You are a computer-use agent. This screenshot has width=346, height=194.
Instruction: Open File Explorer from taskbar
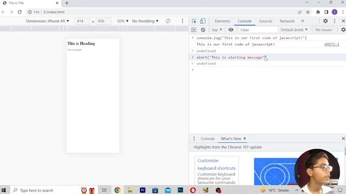[x=130, y=190]
